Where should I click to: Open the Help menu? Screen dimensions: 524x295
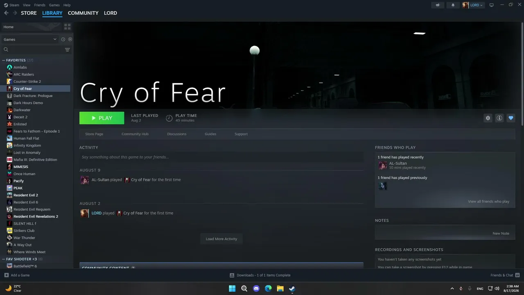[67, 5]
